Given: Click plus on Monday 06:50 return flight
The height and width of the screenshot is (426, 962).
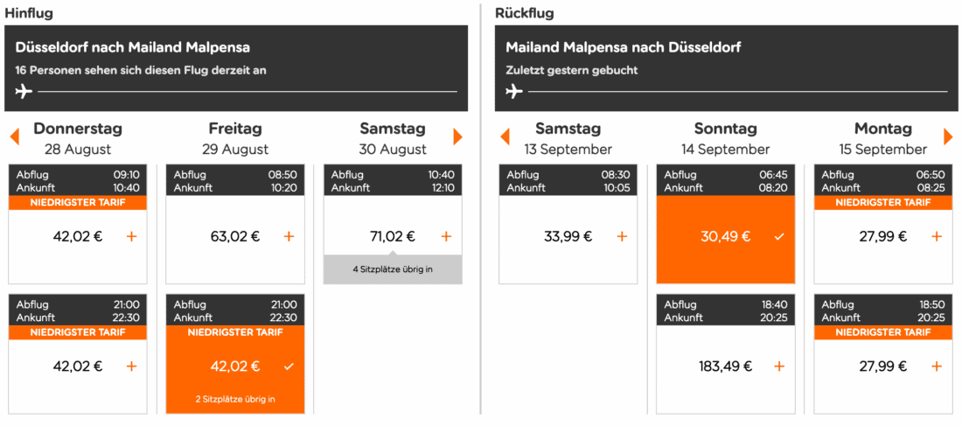Looking at the screenshot, I should tap(937, 236).
